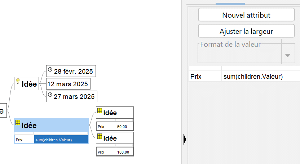This screenshot has width=300, height=164.
Task: Click clock icon beside 27 mars 2025
Action: click(50, 94)
